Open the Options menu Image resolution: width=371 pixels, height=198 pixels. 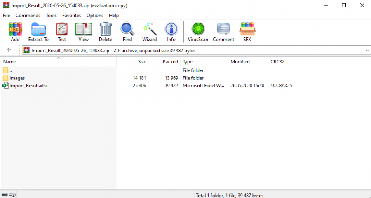(x=95, y=15)
